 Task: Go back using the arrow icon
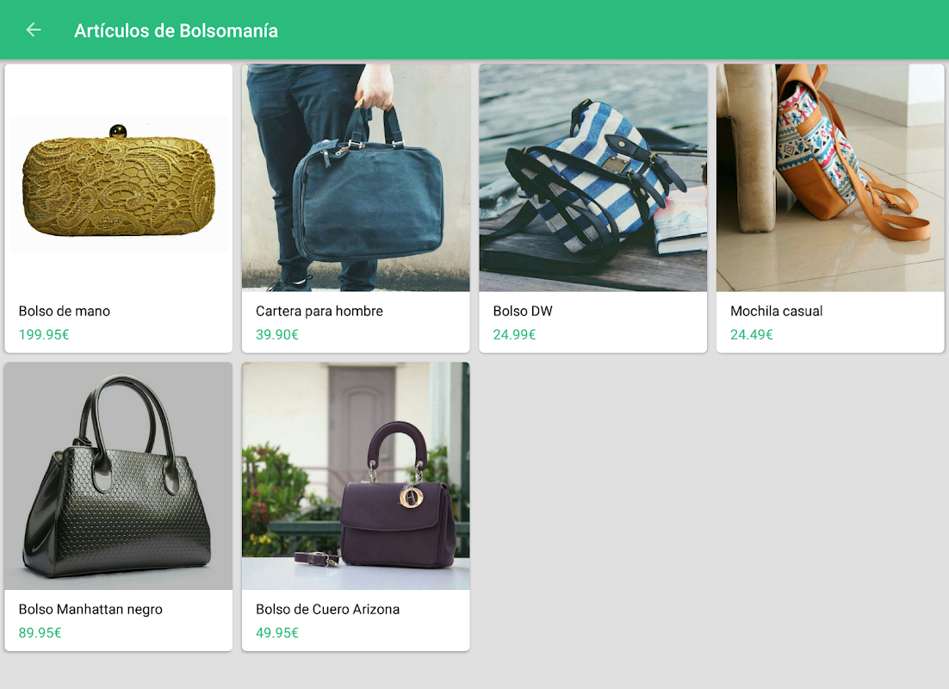point(34,30)
